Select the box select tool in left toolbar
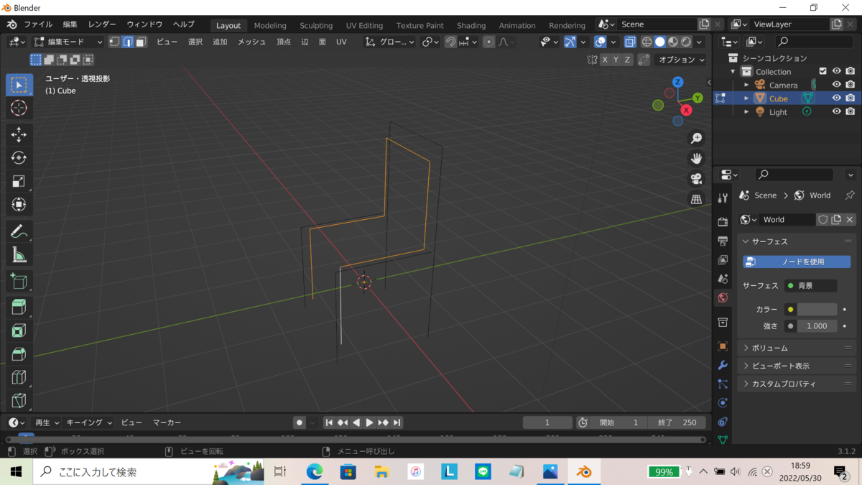The height and width of the screenshot is (485, 862). pos(19,85)
